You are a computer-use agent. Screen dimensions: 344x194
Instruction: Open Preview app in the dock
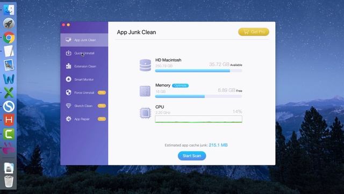tap(9, 65)
